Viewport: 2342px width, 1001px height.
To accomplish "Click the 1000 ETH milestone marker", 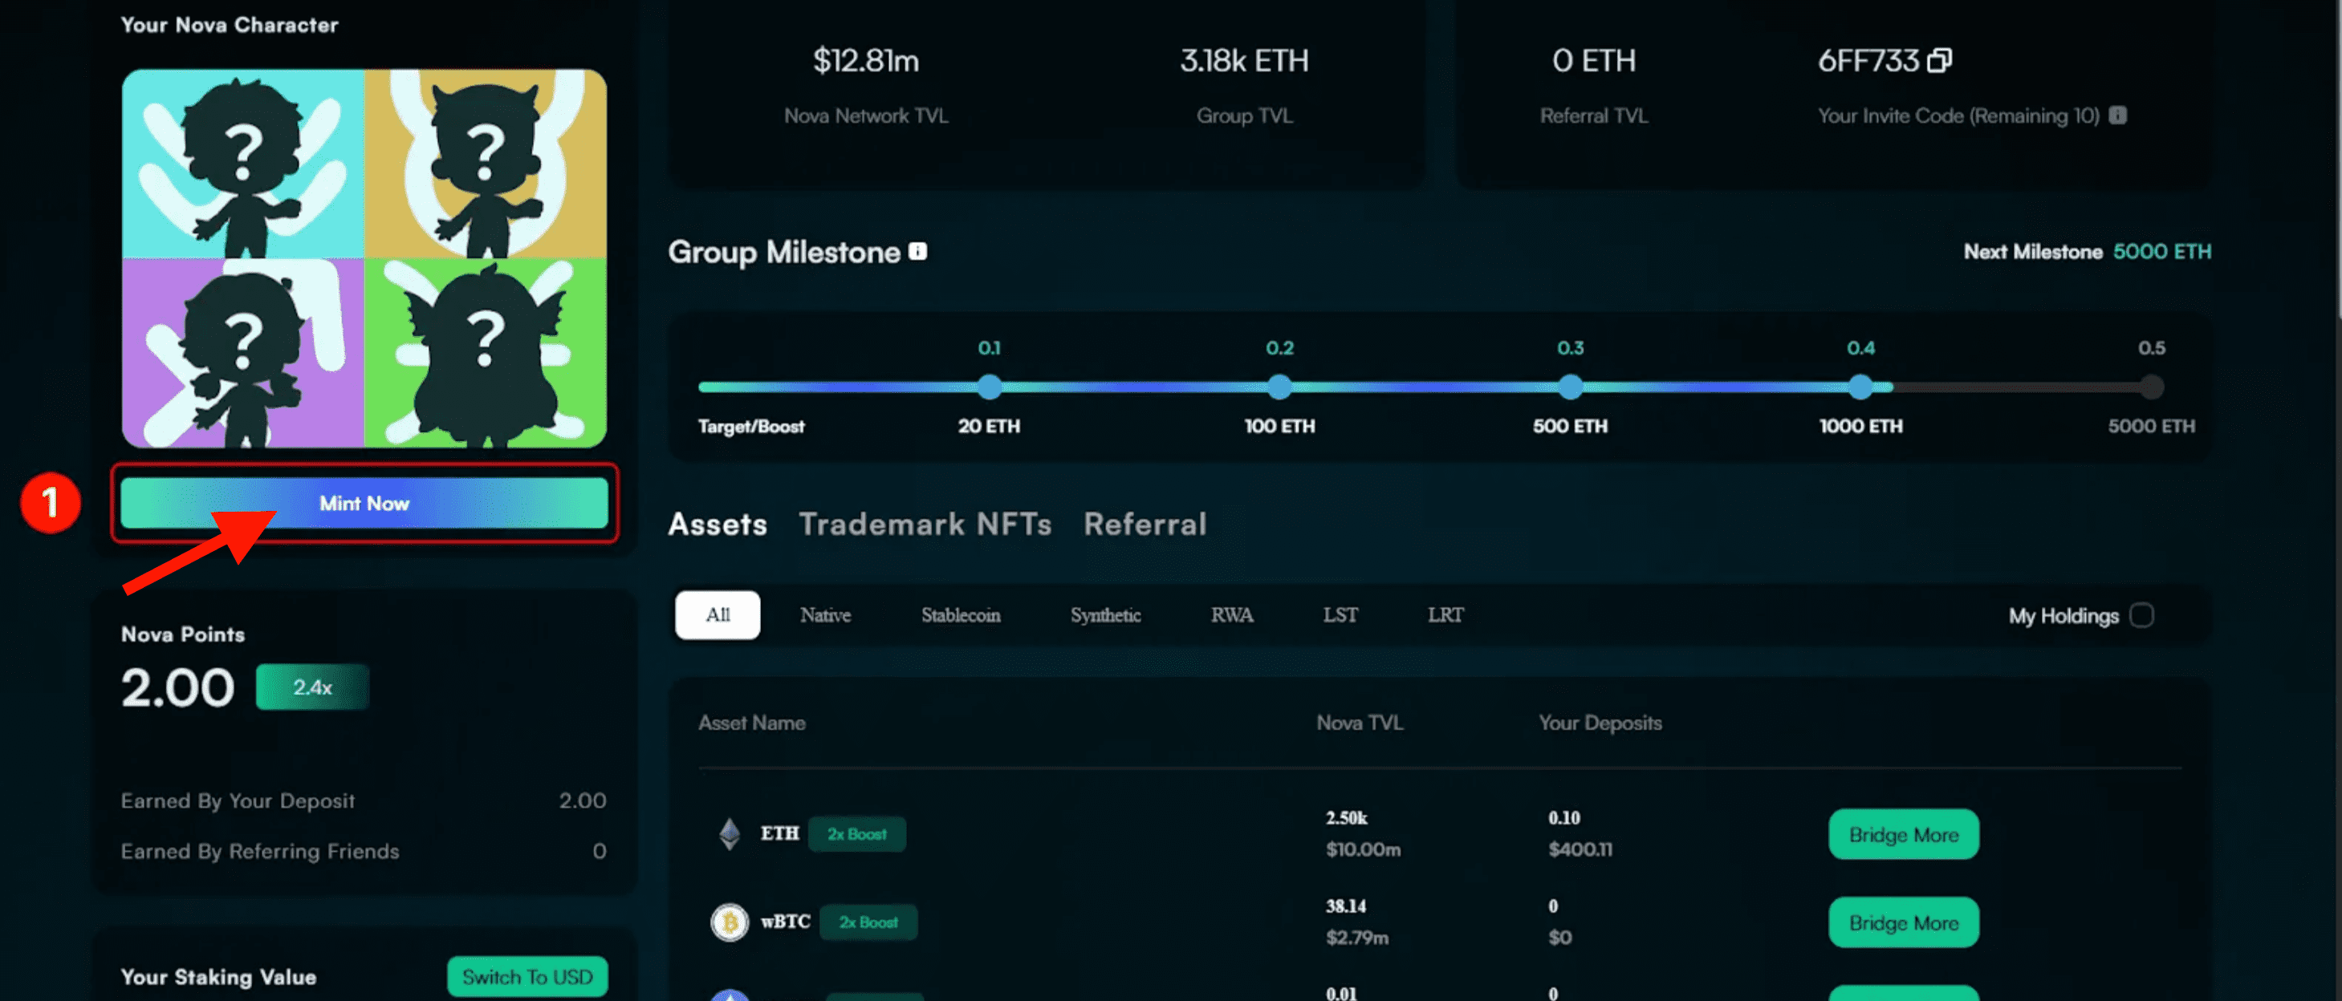I will (1860, 387).
